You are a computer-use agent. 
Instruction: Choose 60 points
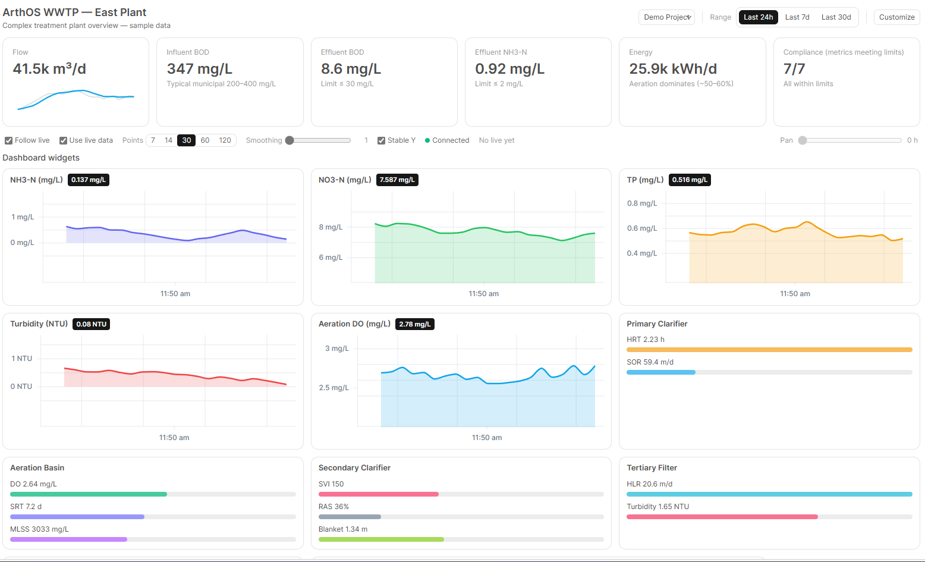click(x=205, y=140)
